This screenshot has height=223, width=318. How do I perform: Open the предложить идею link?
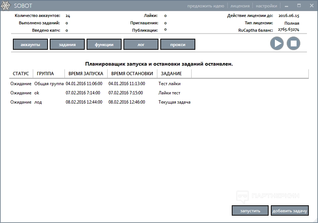[x=205, y=6]
